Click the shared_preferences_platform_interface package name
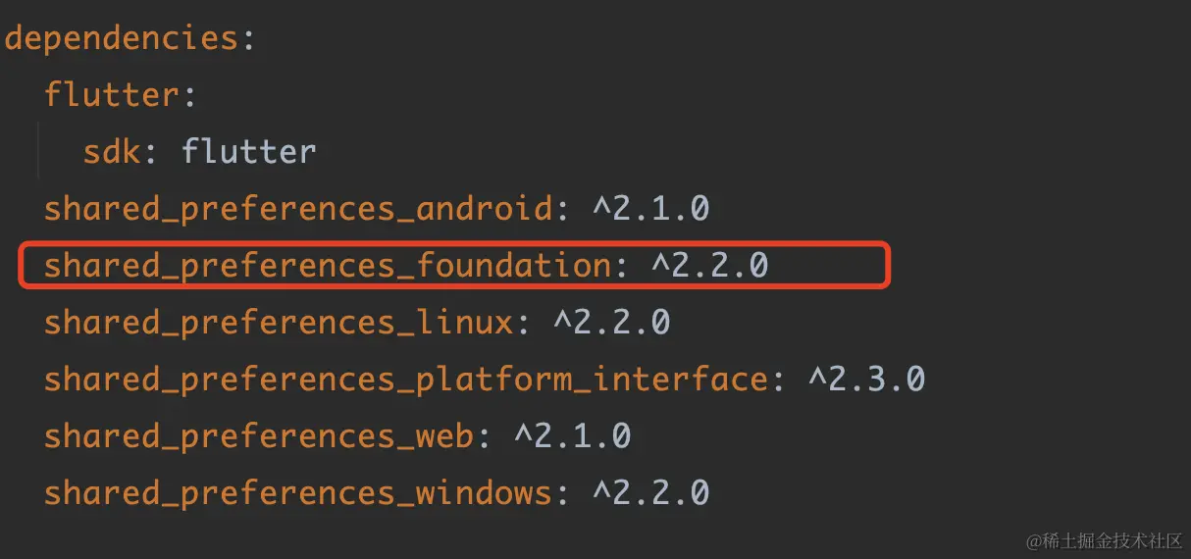Screen dimensions: 1191x559 coord(406,381)
